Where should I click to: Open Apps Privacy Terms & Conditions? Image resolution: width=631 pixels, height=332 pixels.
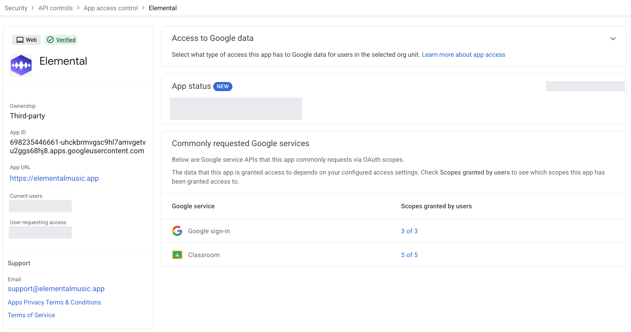click(54, 302)
